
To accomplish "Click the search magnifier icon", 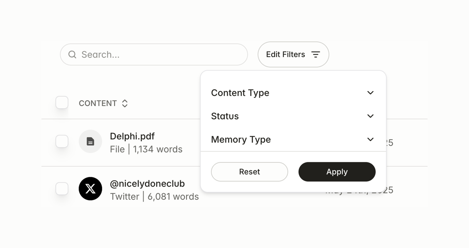I will click(x=72, y=54).
